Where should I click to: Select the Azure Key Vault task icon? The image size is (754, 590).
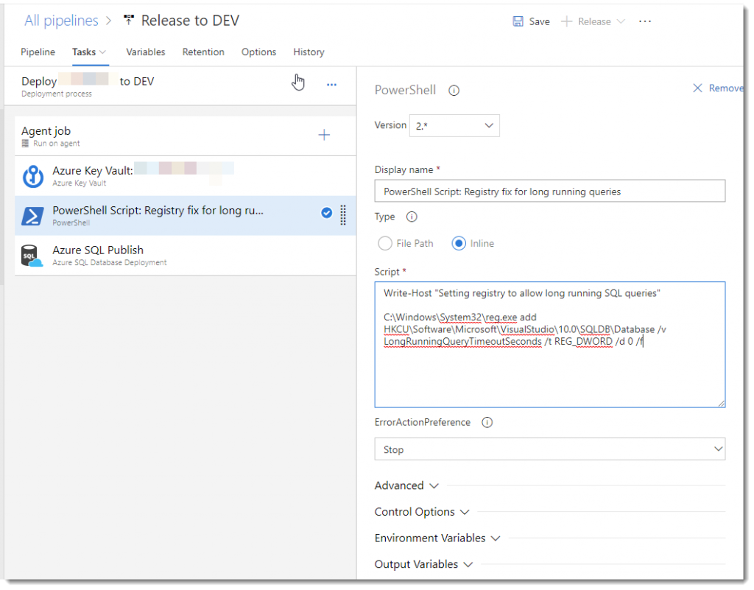(33, 176)
